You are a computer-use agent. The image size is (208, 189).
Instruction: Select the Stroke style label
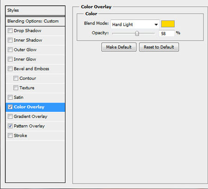coord(20,135)
